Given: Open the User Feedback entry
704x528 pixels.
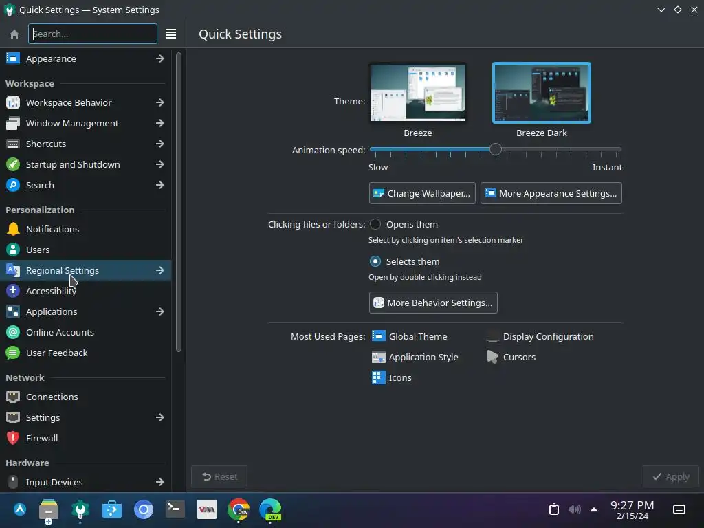Looking at the screenshot, I should coord(85,353).
